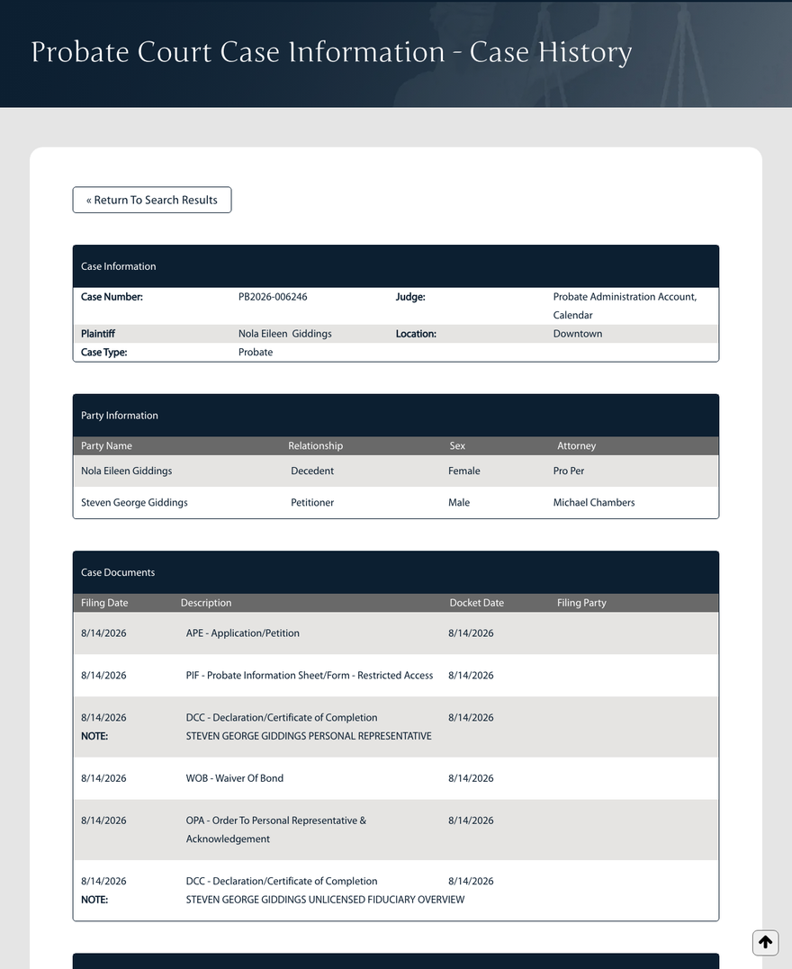Click OPA - Order To Personal Representative entry
792x969 pixels.
[x=275, y=830]
